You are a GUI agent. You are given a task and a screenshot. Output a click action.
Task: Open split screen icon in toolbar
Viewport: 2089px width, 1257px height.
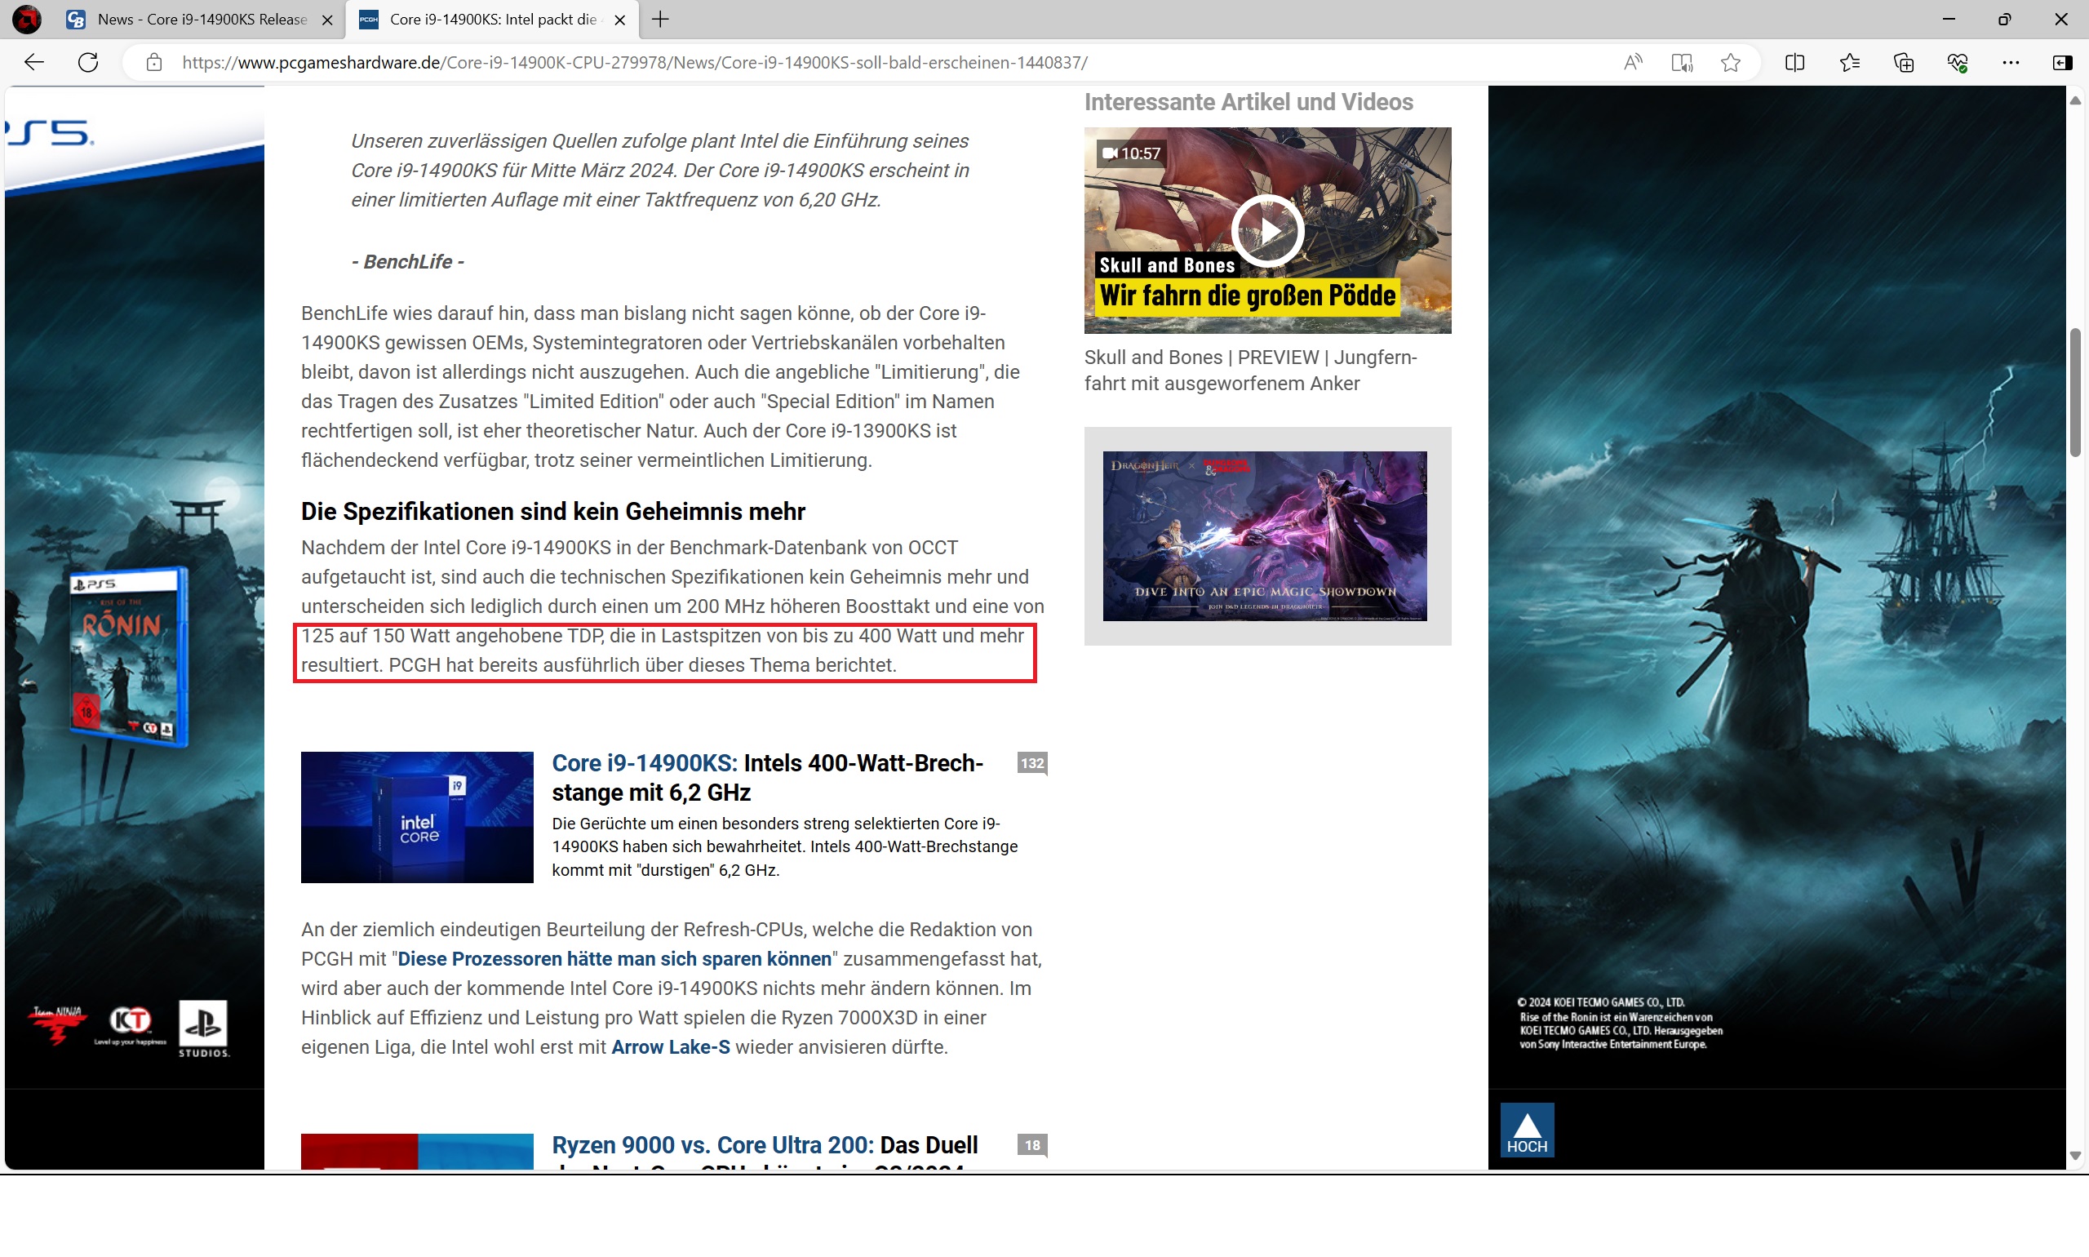pyautogui.click(x=1794, y=63)
